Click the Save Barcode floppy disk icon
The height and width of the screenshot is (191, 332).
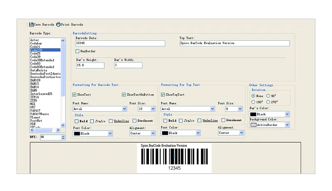pyautogui.click(x=32, y=24)
